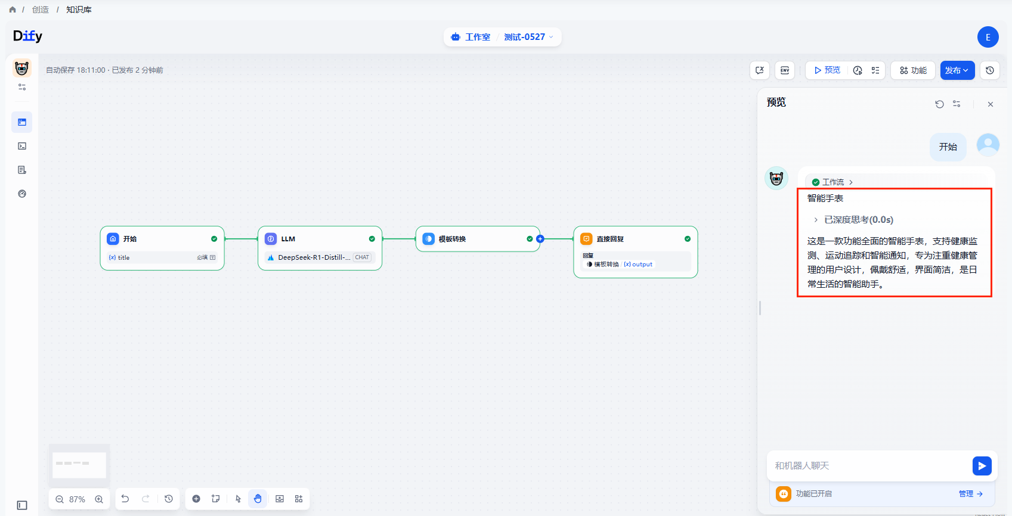Click the title variable row in the start node
Viewport: 1012px width, 516px height.
point(162,257)
